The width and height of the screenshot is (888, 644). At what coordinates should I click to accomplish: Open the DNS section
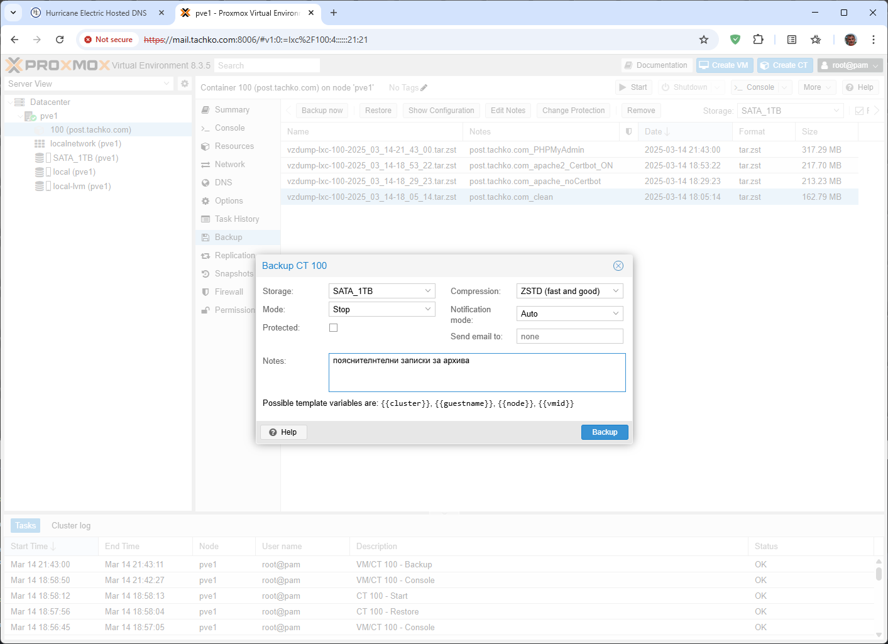[224, 182]
